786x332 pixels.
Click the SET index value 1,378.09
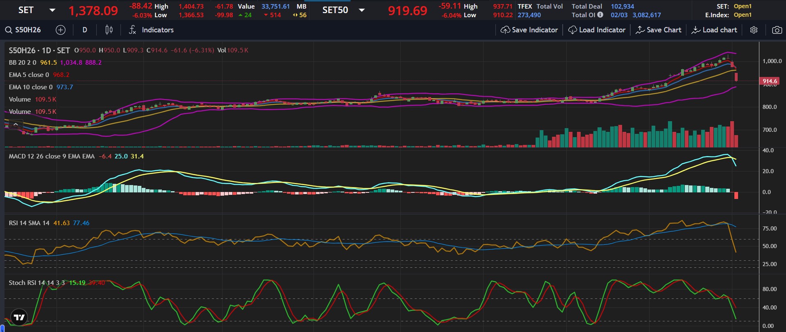pyautogui.click(x=93, y=11)
